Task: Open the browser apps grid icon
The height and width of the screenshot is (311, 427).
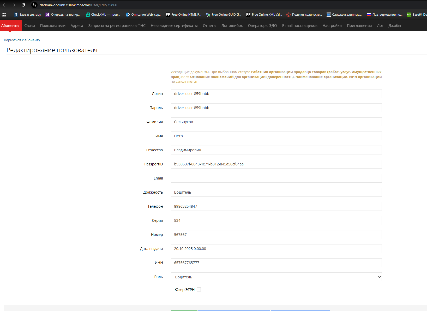Action: (4, 15)
